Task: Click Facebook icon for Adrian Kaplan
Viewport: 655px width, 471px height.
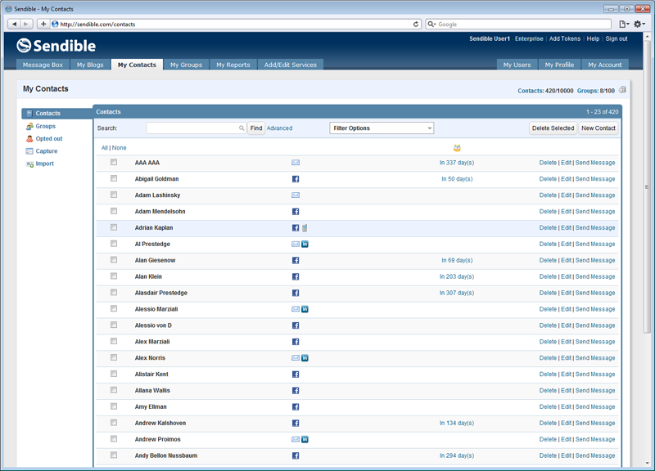Action: pos(296,228)
